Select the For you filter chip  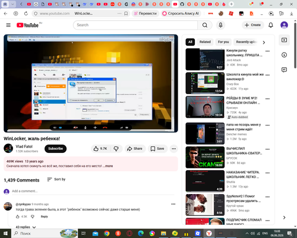point(223,42)
